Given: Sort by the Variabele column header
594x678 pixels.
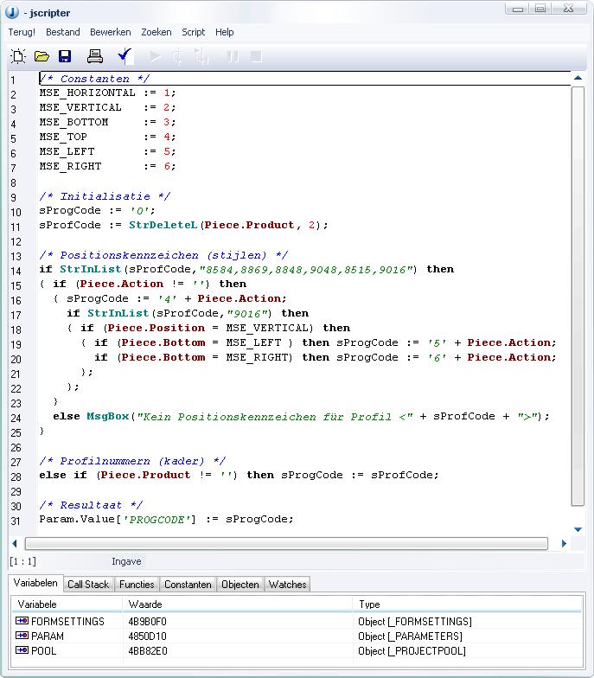Looking at the screenshot, I should pos(67,604).
